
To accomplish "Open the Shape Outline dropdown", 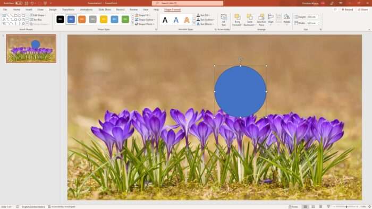I will (145, 20).
